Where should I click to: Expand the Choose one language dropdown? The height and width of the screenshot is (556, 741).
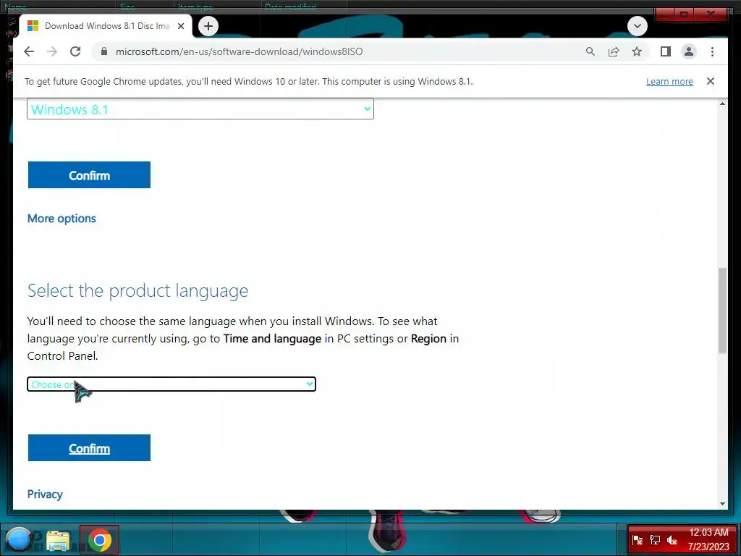(172, 384)
